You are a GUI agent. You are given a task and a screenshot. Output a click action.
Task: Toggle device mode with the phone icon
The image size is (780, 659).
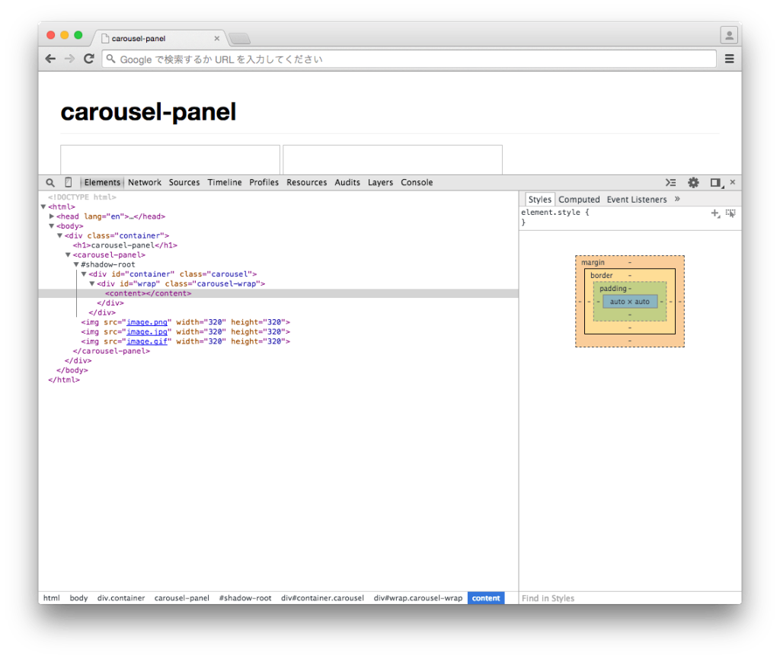[69, 182]
